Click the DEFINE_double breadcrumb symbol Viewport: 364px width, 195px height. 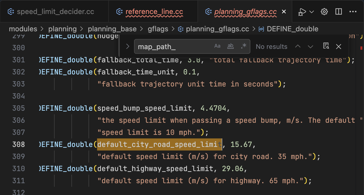point(292,29)
